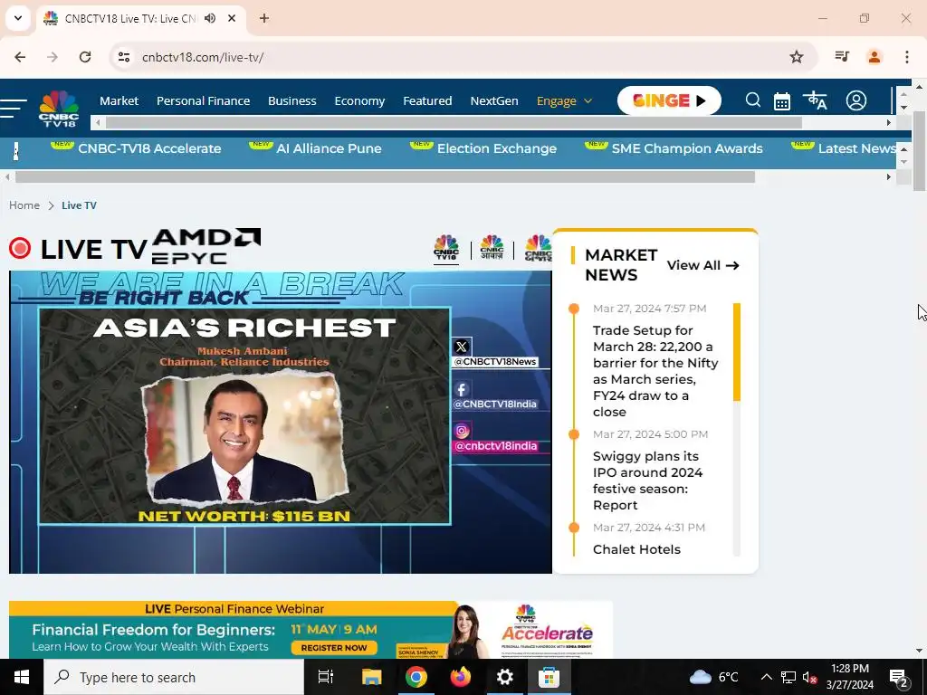Click the main page vertical scrollbar thumb

920,151
